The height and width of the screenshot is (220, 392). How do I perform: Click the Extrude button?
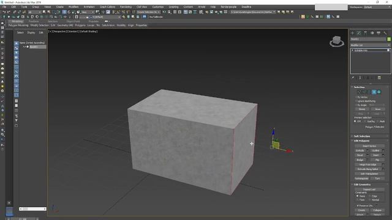(360, 150)
